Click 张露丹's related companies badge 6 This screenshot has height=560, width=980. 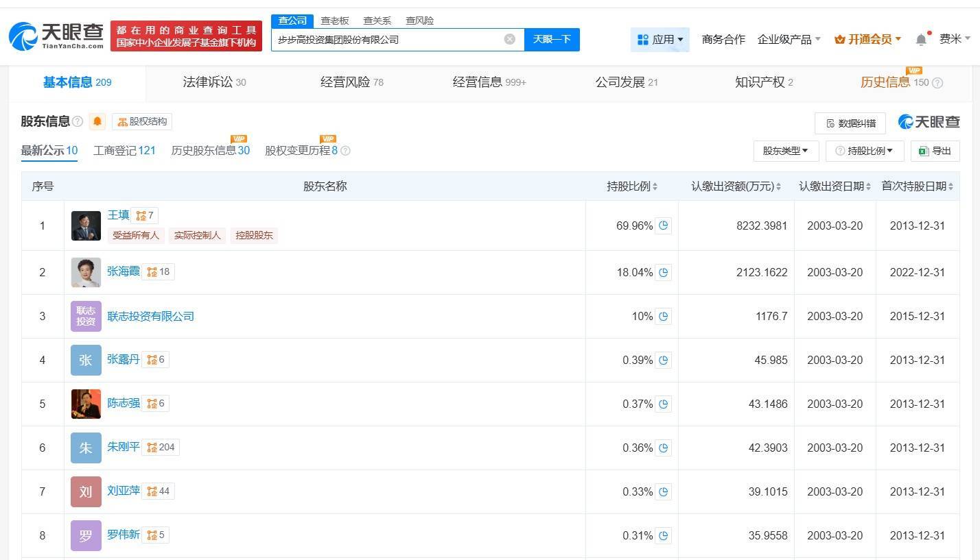click(156, 359)
